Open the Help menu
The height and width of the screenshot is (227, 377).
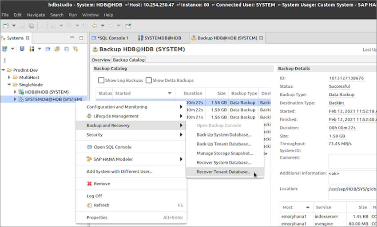point(108,15)
